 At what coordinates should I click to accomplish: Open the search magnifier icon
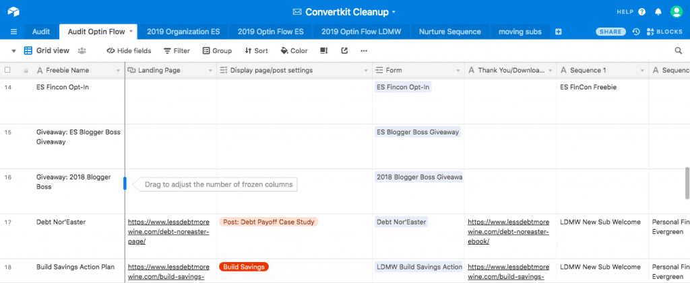pos(678,51)
